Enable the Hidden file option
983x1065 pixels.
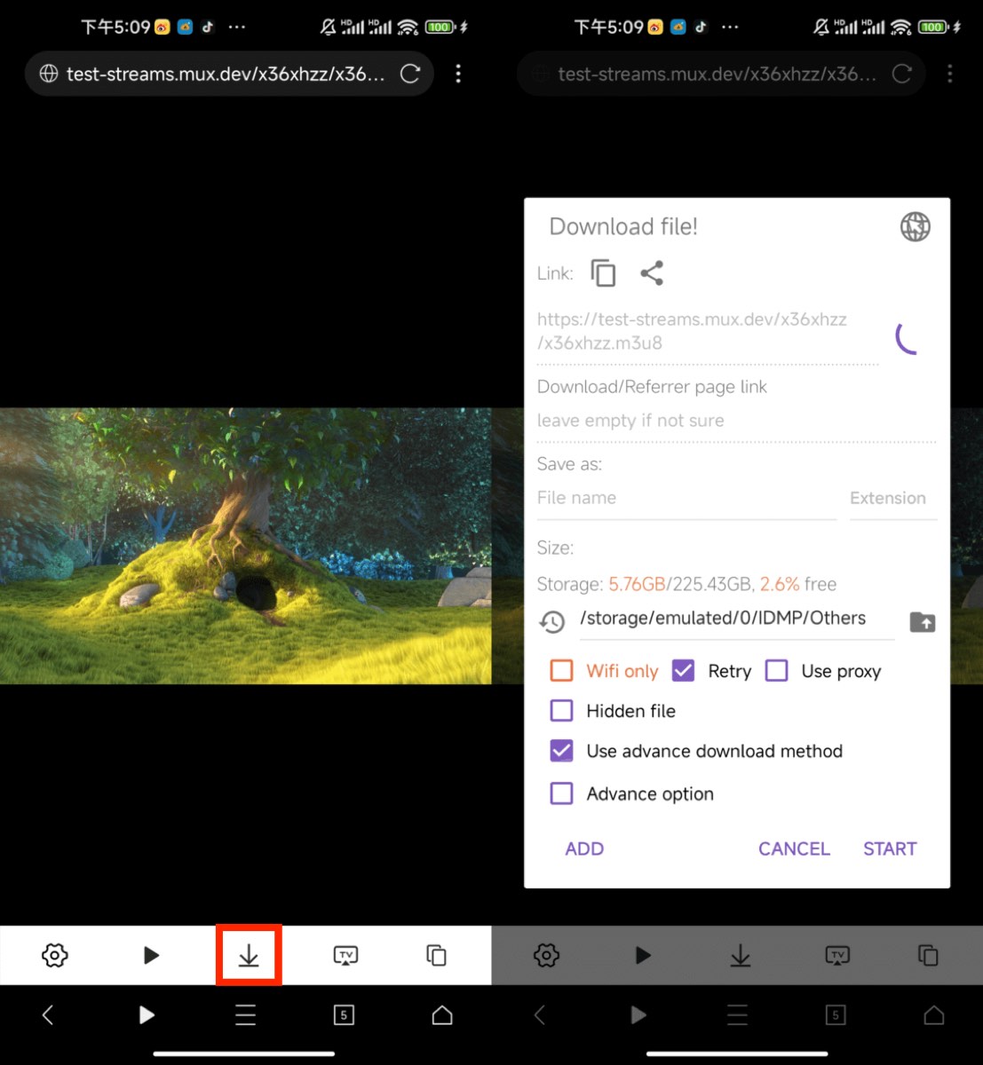(561, 711)
